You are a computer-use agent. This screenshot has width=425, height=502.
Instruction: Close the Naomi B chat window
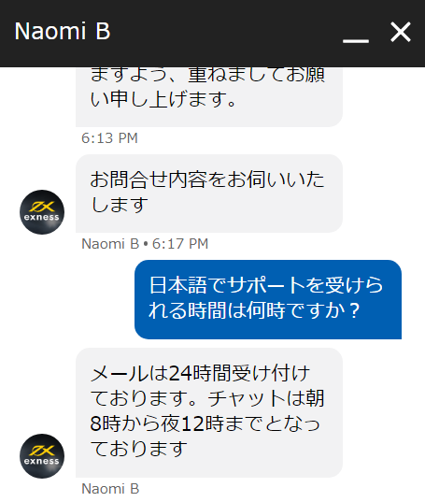[x=401, y=32]
